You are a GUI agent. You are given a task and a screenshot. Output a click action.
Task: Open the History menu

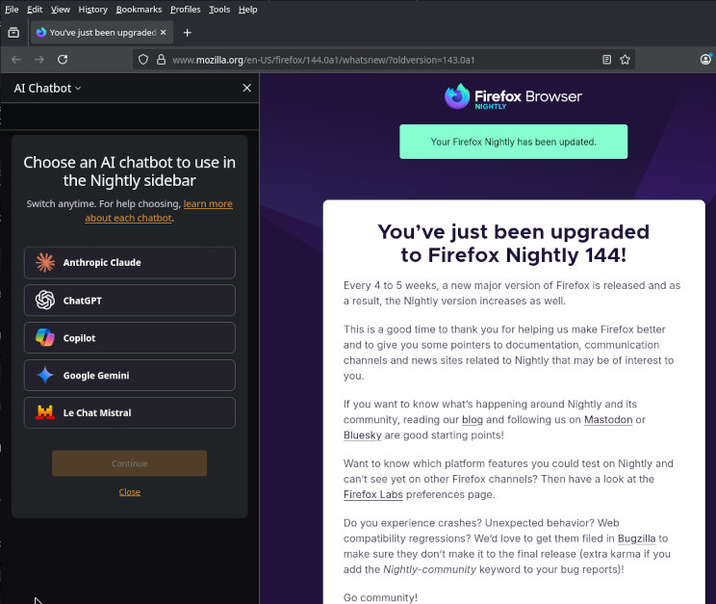point(92,9)
